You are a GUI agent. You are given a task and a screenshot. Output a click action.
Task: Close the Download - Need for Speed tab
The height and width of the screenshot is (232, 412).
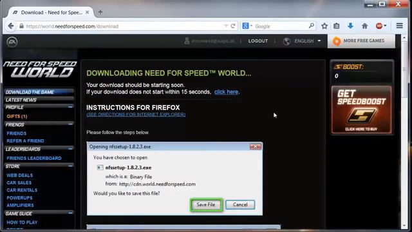pyautogui.click(x=88, y=12)
